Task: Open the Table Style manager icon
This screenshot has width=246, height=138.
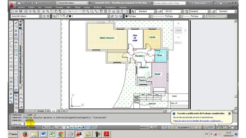Action: pyautogui.click(x=186, y=11)
